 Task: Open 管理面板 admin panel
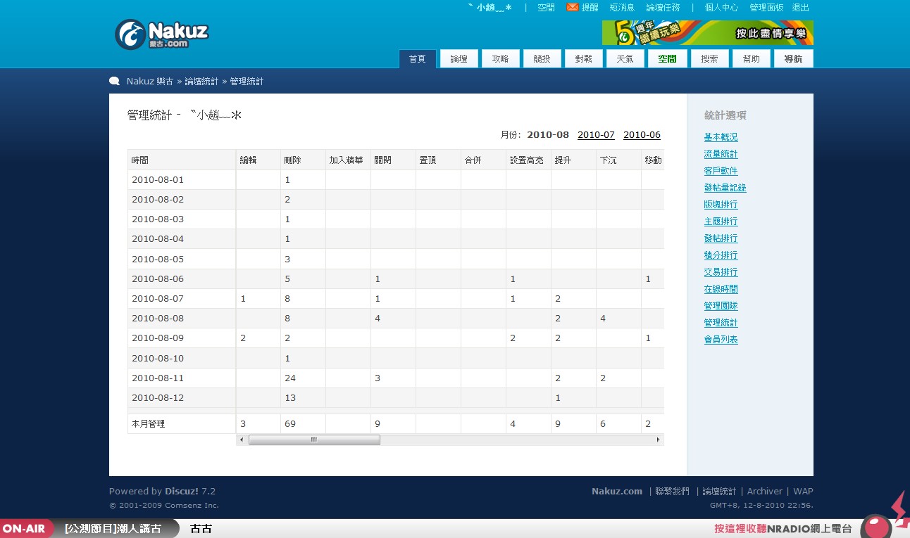click(x=766, y=8)
